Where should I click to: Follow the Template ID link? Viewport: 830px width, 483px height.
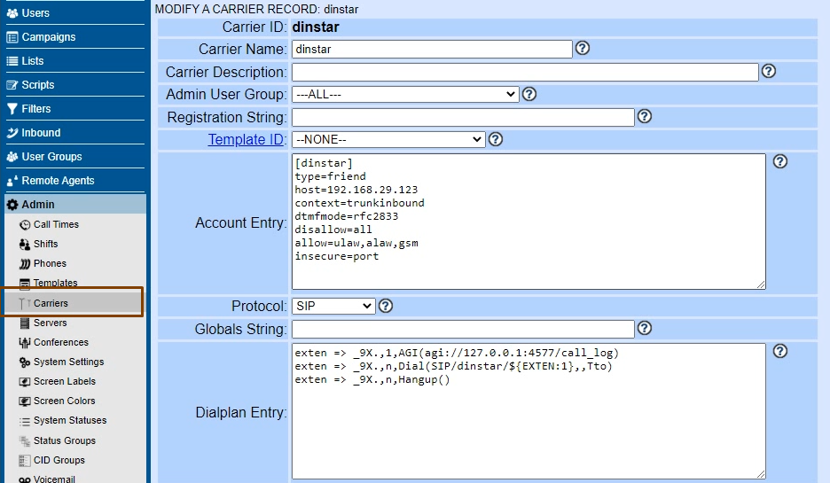(x=246, y=140)
